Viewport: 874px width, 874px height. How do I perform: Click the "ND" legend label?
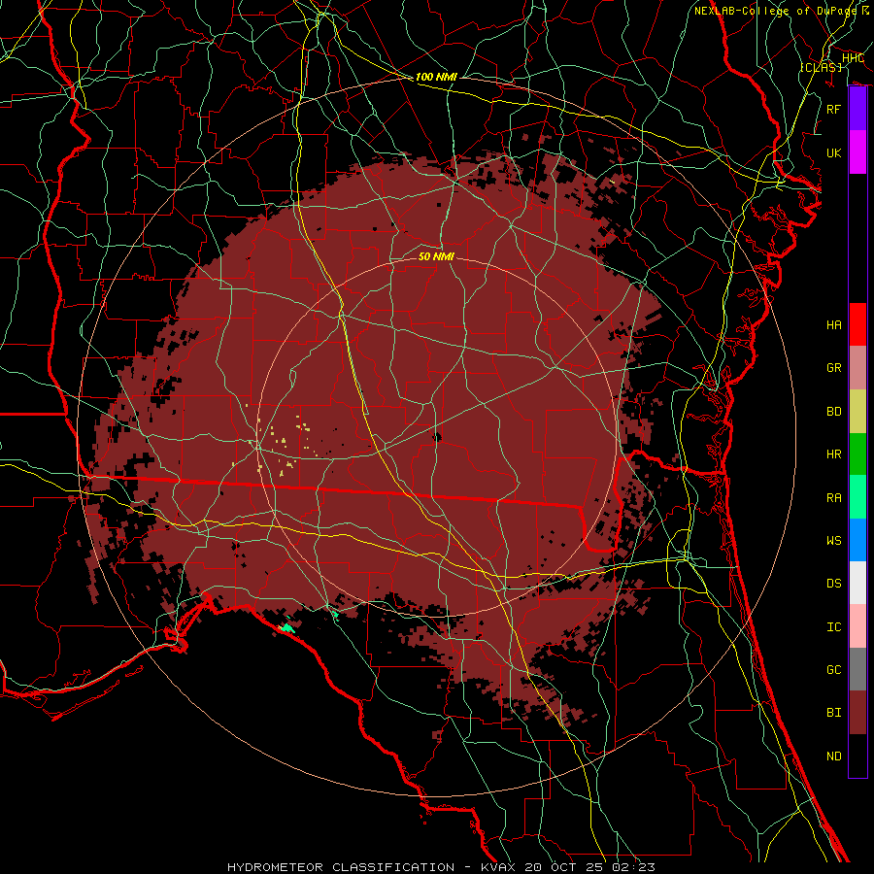(x=834, y=756)
